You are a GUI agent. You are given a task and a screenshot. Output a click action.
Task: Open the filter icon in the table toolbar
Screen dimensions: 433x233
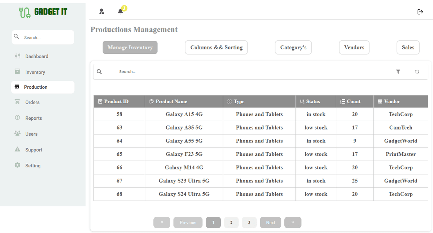tap(398, 72)
